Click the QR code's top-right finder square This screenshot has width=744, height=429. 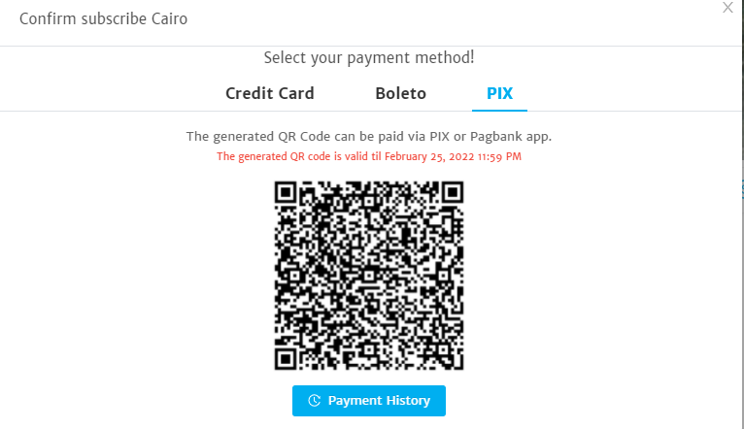[453, 192]
